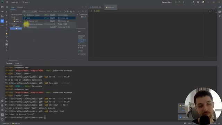Select the Local terminal session tab
Viewport: 222px width, 125px height.
17,63
